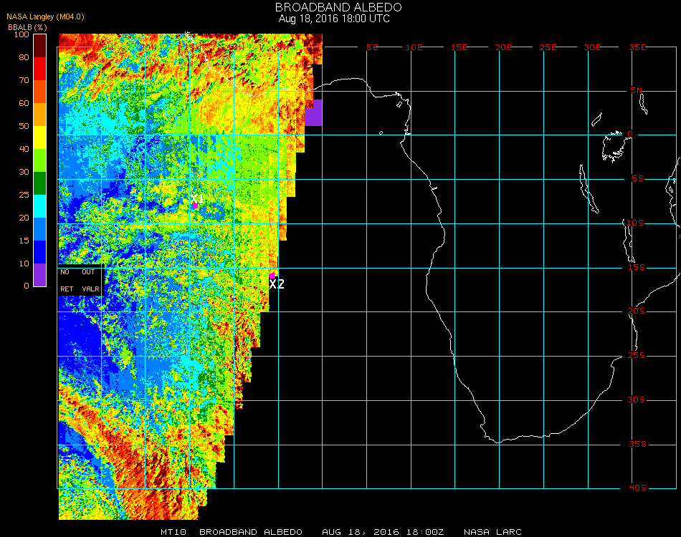Screen dimensions: 681x537
Task: Click the Aug 18, 2016 18:00 UTC timestamp
Action: 334,19
